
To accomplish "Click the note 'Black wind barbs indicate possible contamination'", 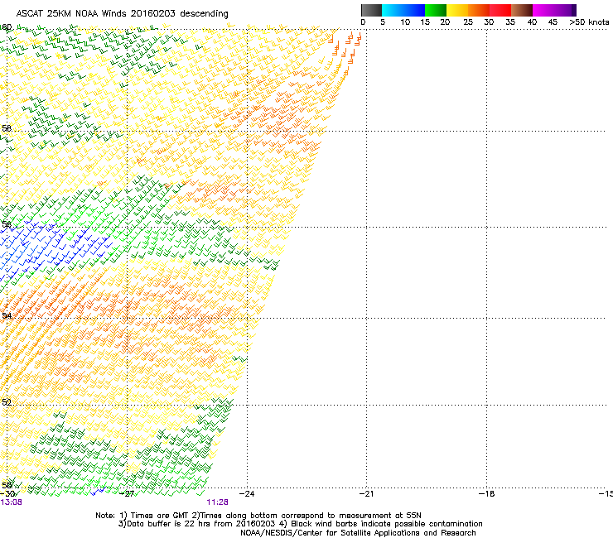I will pos(387,524).
